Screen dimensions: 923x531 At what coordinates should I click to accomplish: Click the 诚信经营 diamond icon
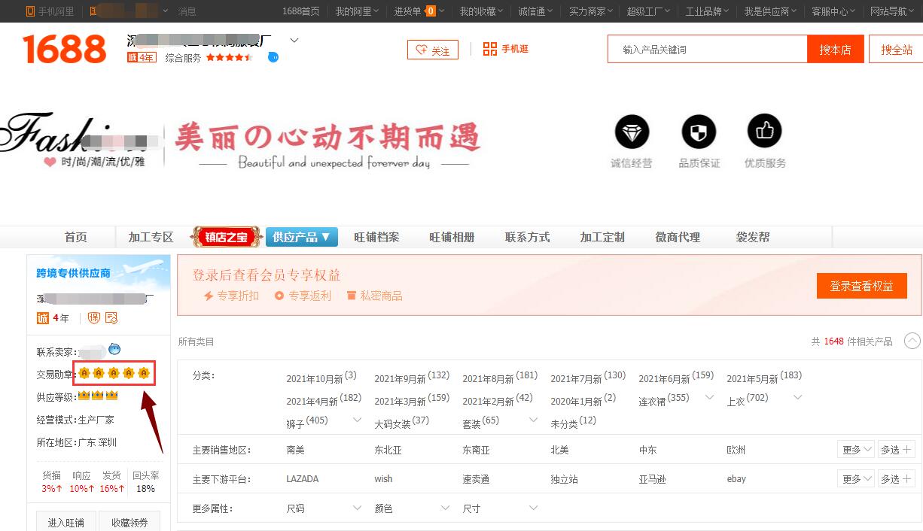tap(632, 132)
